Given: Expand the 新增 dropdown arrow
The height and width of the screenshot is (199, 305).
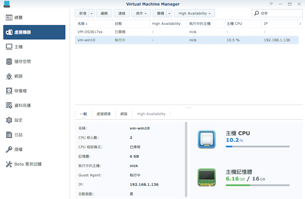Looking at the screenshot, I should pyautogui.click(x=91, y=13).
